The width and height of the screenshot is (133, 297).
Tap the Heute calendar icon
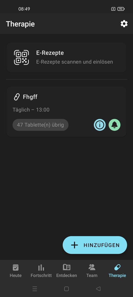16,267
